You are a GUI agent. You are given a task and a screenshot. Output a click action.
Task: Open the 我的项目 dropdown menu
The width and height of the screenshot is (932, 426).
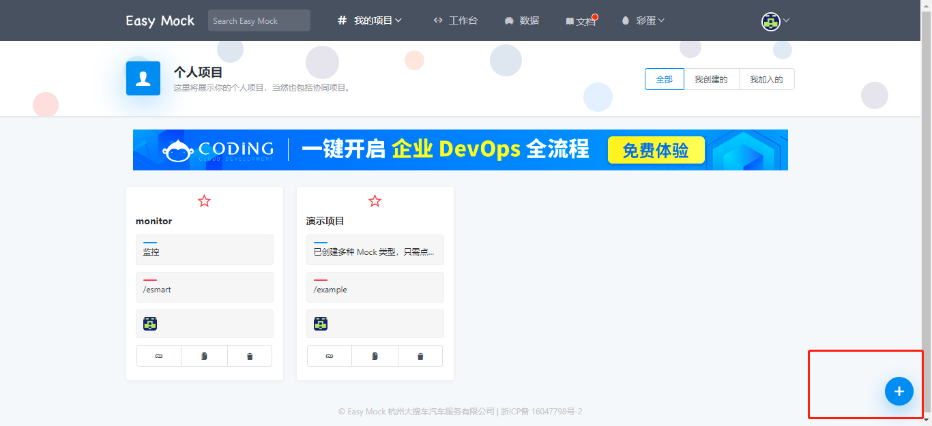370,20
